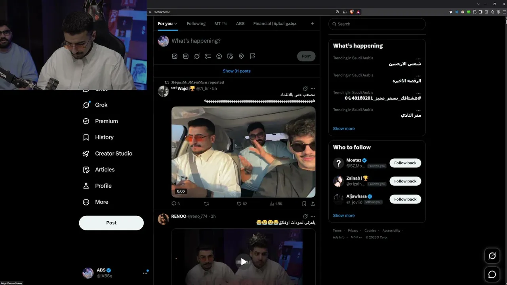507x285 pixels.
Task: Go to History in the sidebar
Action: (98, 137)
